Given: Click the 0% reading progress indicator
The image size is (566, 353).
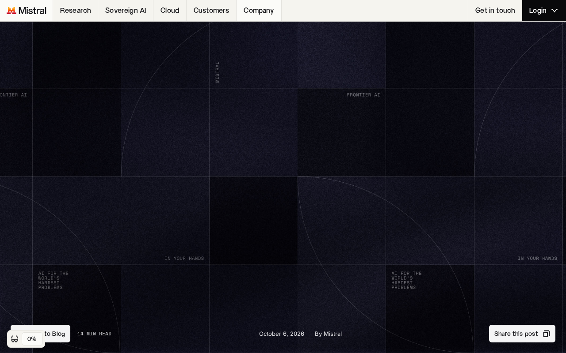Looking at the screenshot, I should click(x=32, y=339).
